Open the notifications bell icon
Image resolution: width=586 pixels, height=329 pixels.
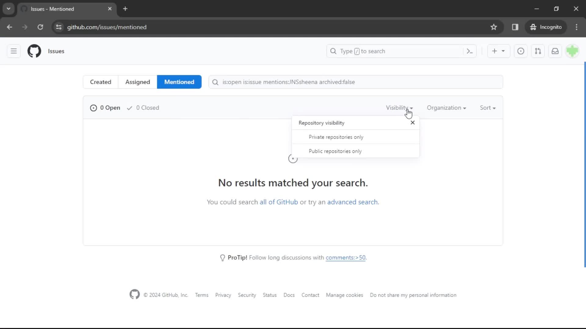[555, 51]
